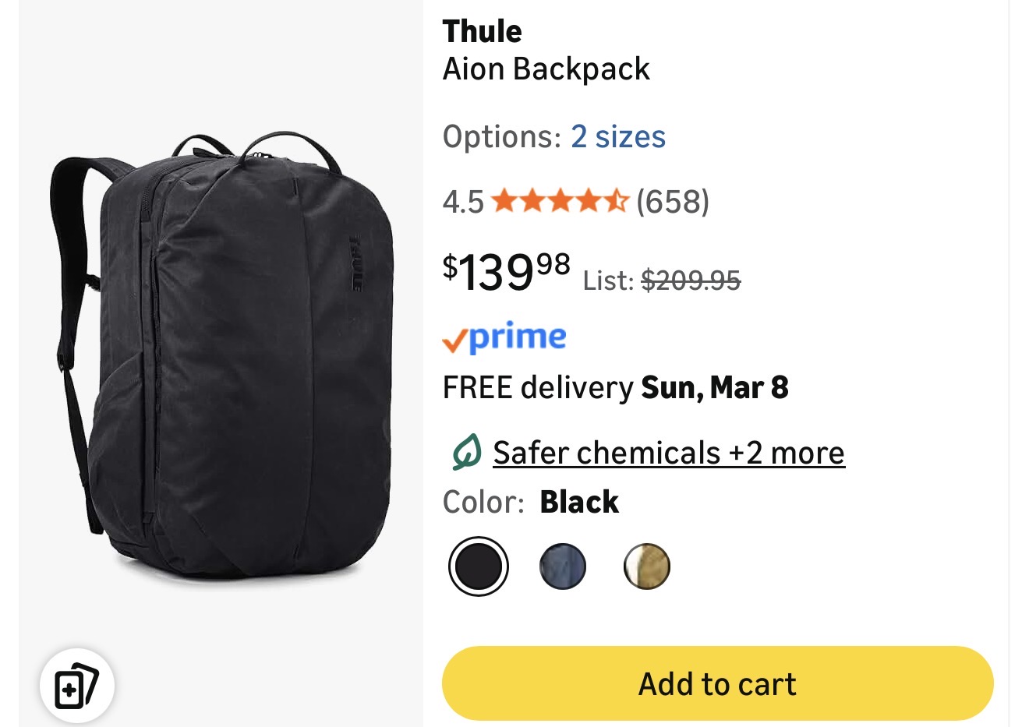Screen dimensions: 1029x727
Task: Pick the tan color swatch
Action: click(x=647, y=566)
